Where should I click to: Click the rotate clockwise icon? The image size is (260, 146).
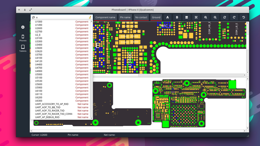click(234, 17)
